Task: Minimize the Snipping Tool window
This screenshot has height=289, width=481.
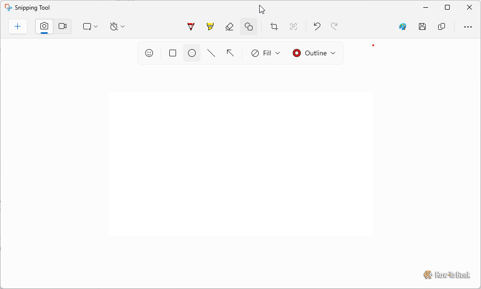Action: pos(426,7)
